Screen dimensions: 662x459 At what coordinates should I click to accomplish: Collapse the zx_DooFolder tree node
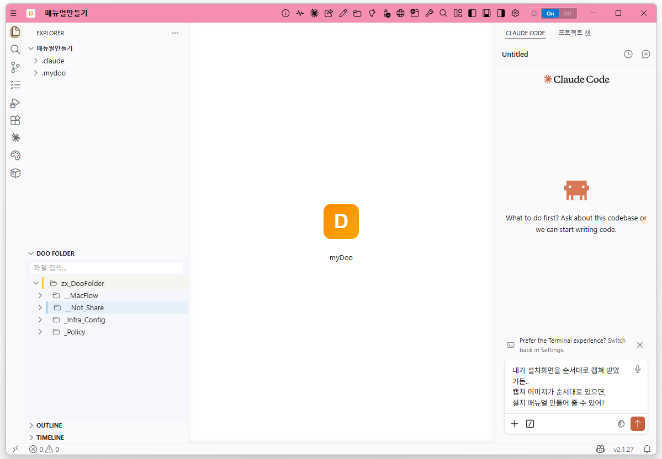pos(36,283)
